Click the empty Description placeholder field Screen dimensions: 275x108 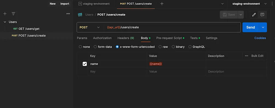point(236,72)
